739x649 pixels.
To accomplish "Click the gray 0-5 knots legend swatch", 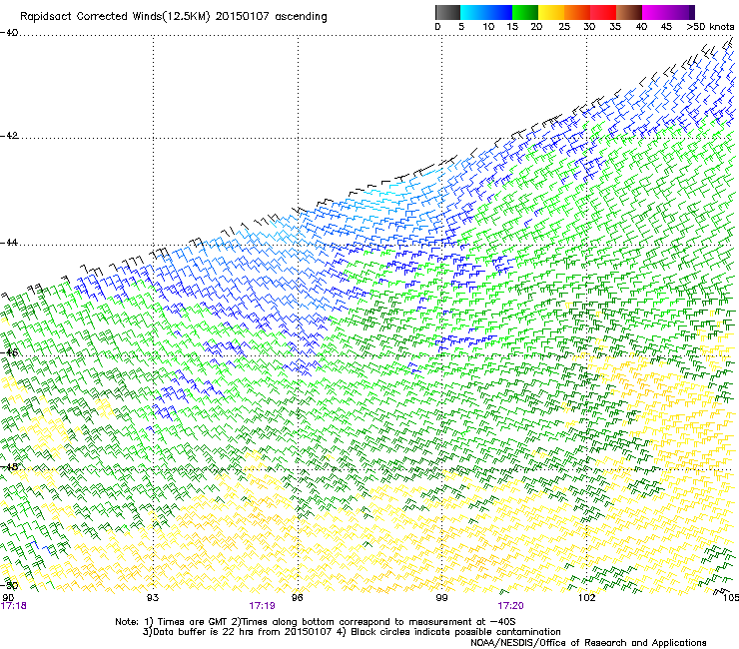I will 447,12.
